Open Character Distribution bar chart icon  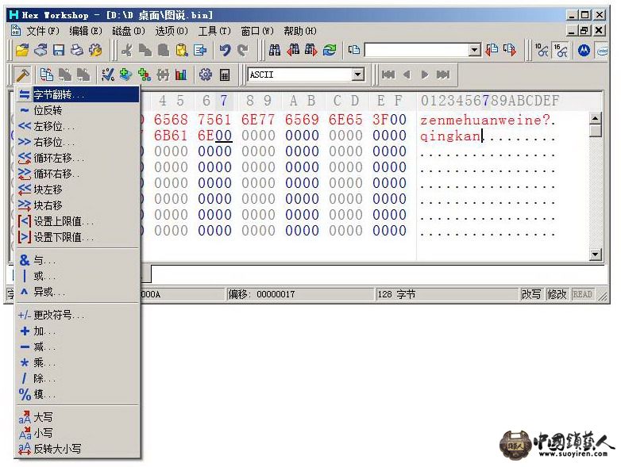pyautogui.click(x=181, y=75)
